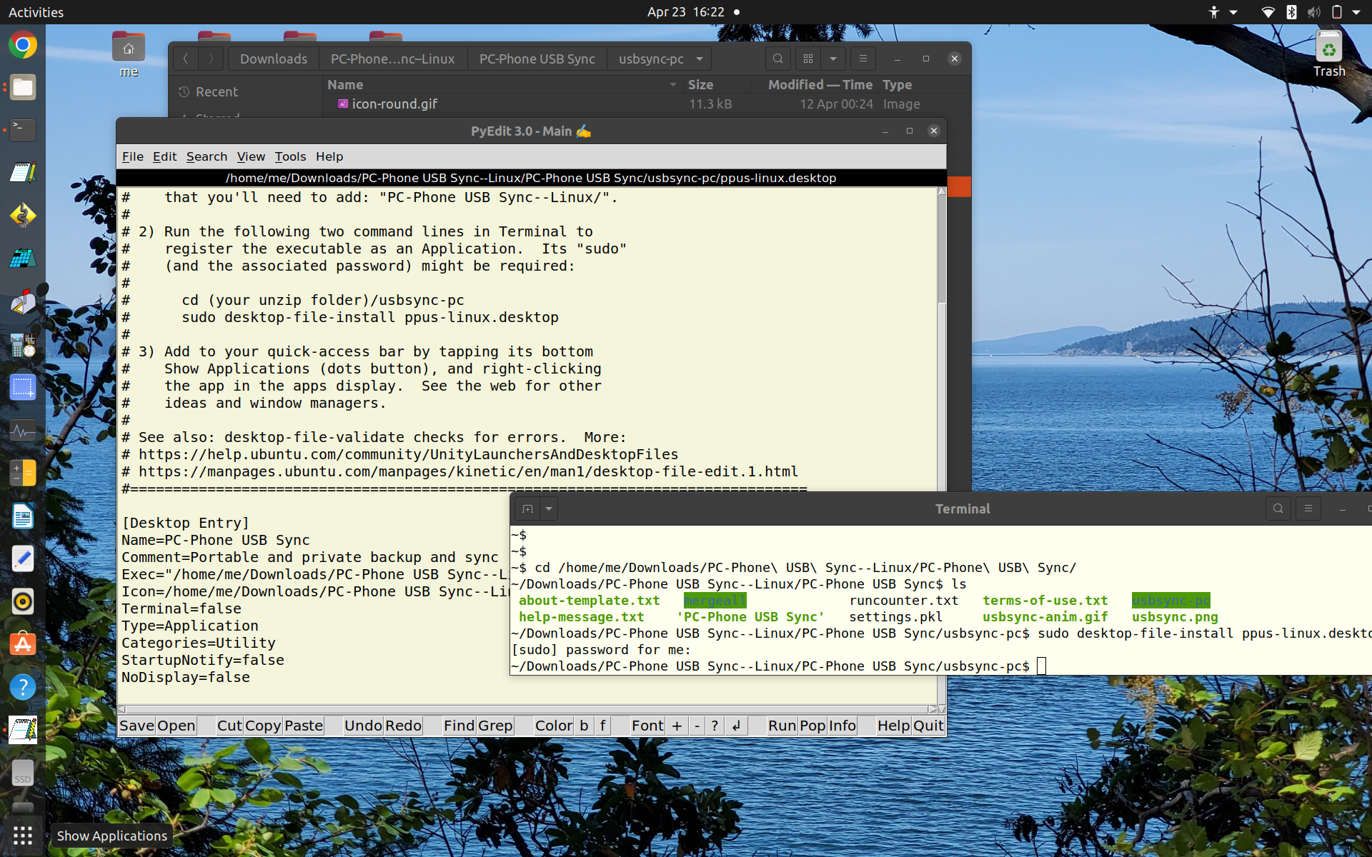
Task: Sort Files list by Size column
Action: tap(700, 84)
